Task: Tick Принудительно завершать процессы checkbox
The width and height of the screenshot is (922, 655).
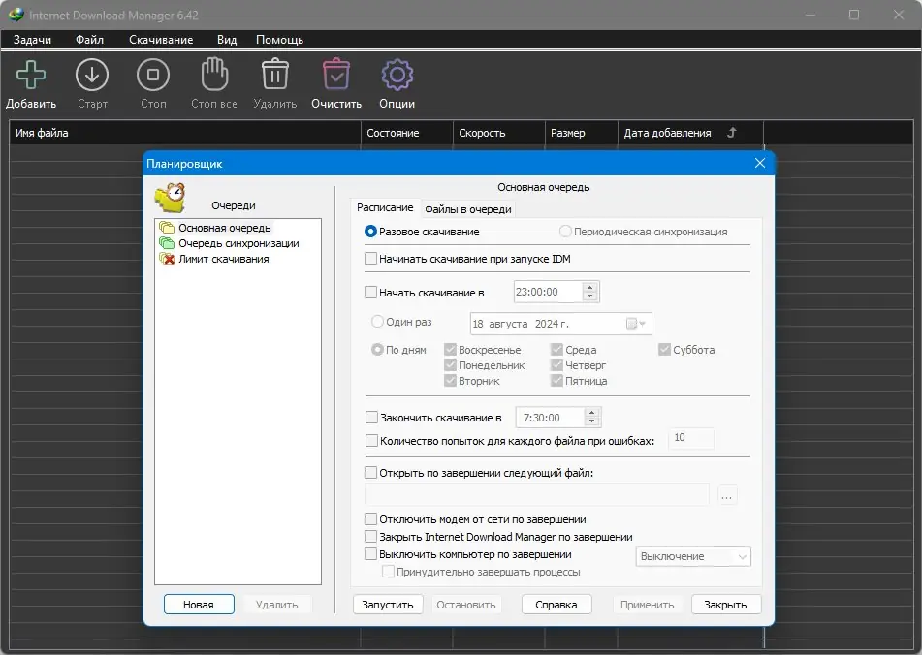Action: (388, 572)
